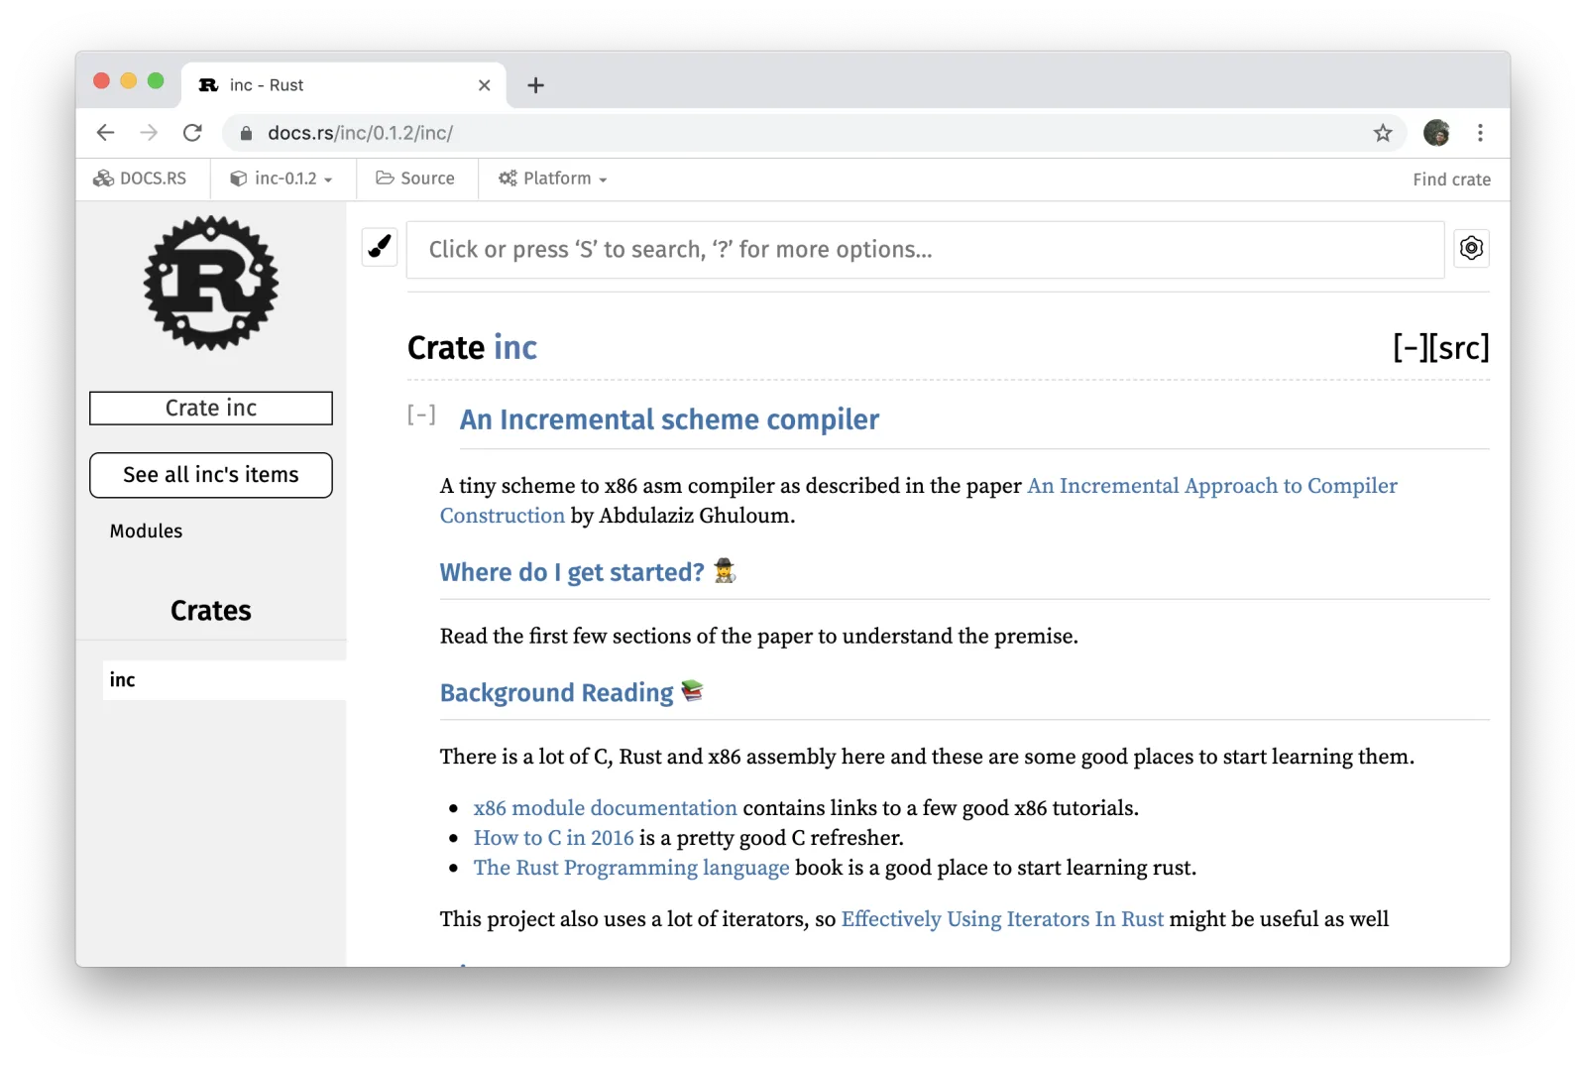Click the Rust logo in sidebar
1586x1067 pixels.
211,284
